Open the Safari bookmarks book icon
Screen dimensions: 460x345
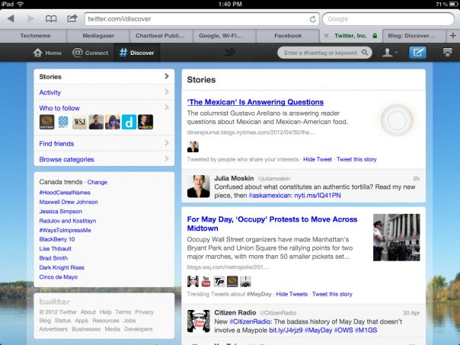pyautogui.click(x=51, y=19)
